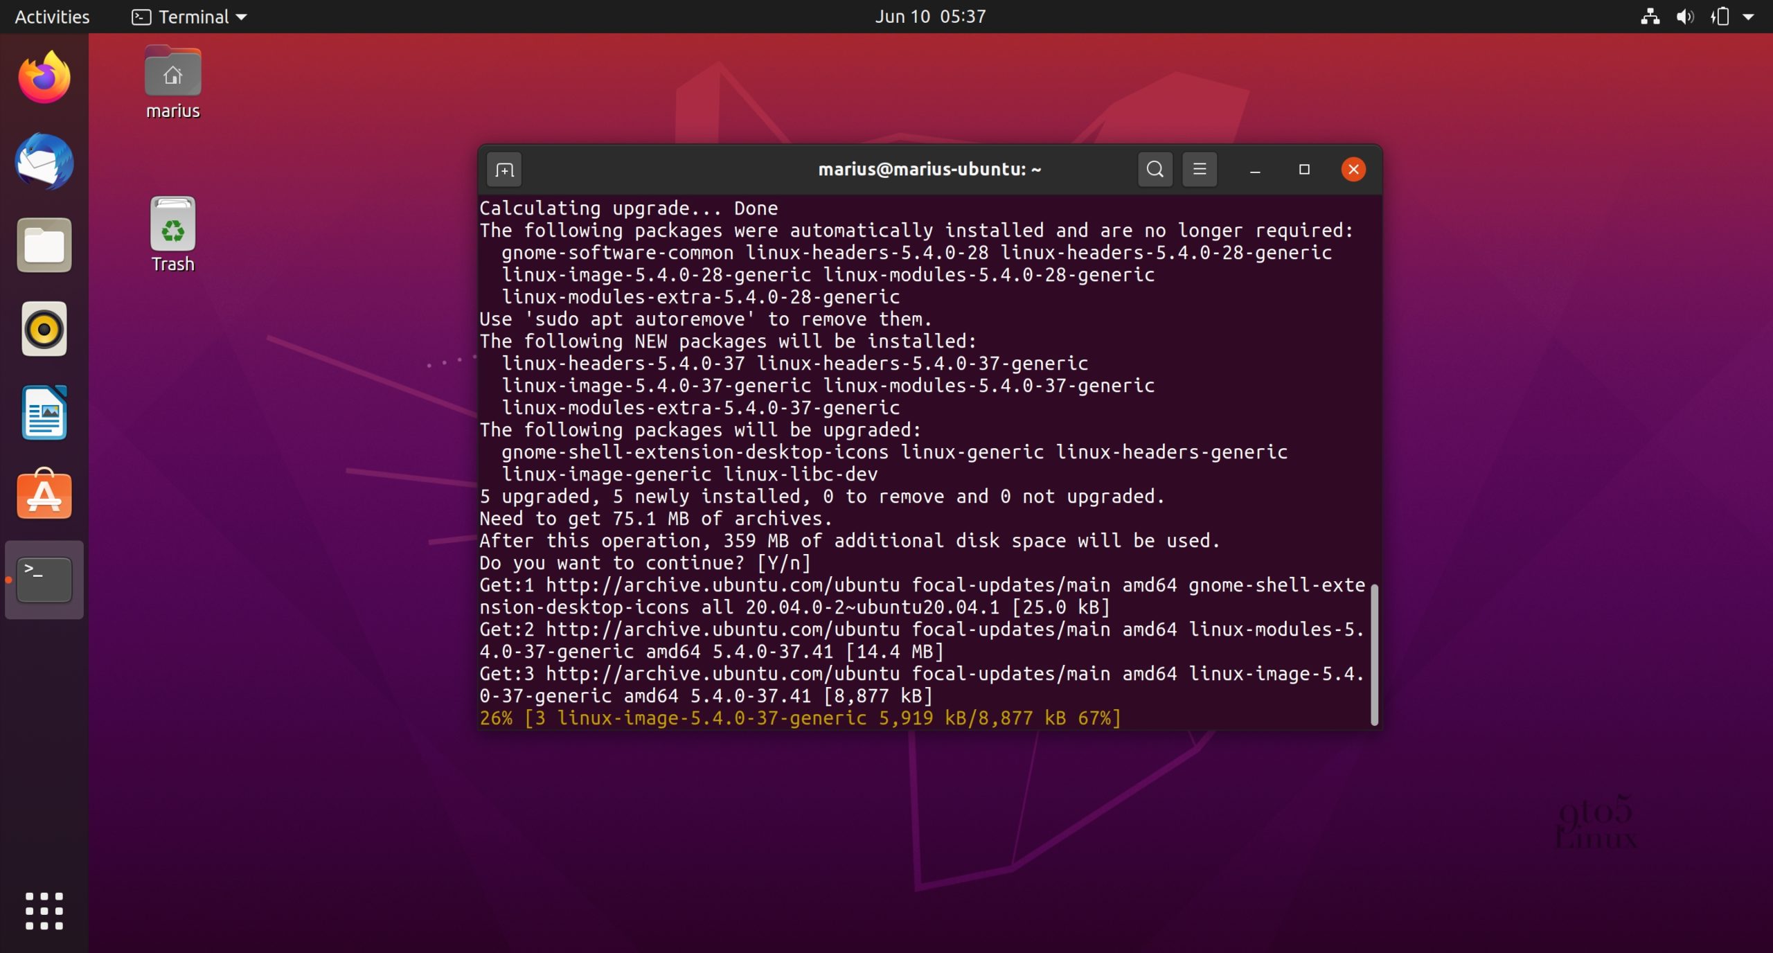The image size is (1773, 953).
Task: Open the Activities overview
Action: click(x=52, y=17)
